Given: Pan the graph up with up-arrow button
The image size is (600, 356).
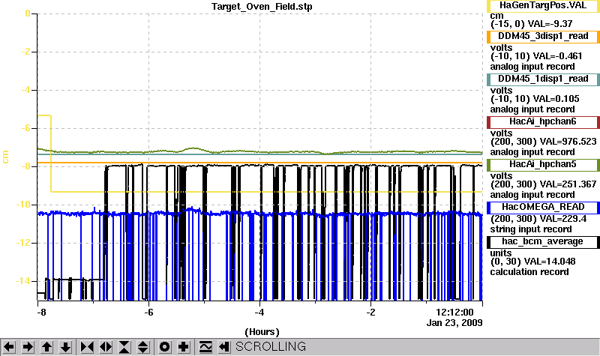Looking at the screenshot, I should [x=46, y=347].
